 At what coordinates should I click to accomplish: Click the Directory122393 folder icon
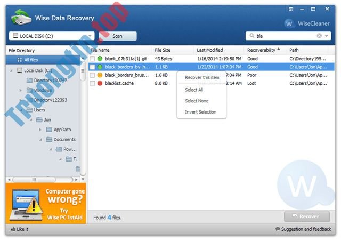(29, 100)
